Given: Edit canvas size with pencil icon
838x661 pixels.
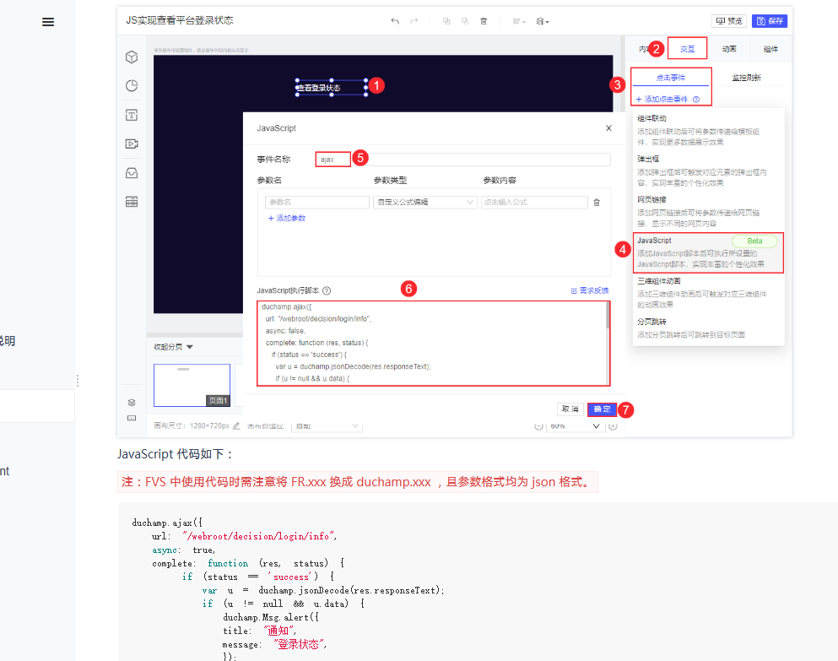Looking at the screenshot, I should tap(236, 425).
